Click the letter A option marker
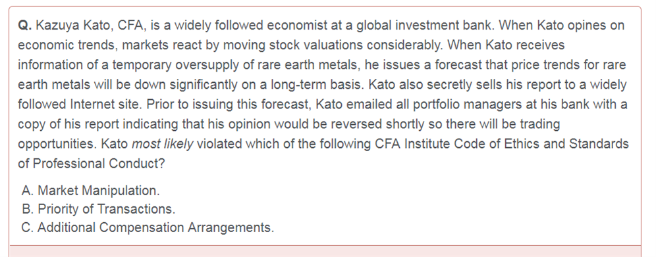This screenshot has height=257, width=656. click(x=27, y=191)
